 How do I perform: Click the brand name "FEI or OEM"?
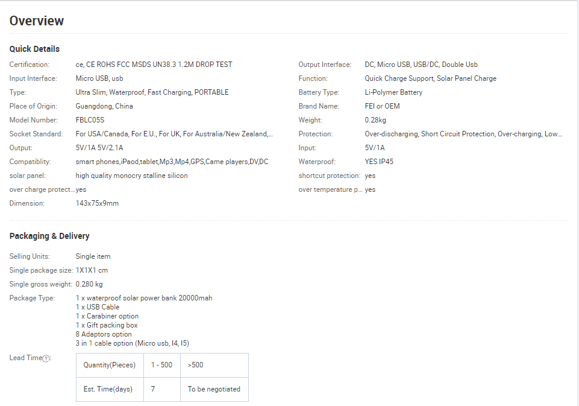pos(382,106)
